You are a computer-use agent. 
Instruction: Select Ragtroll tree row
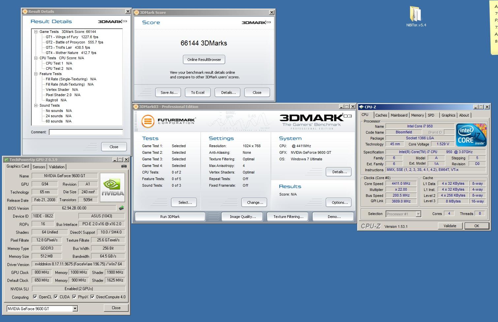coord(56,100)
